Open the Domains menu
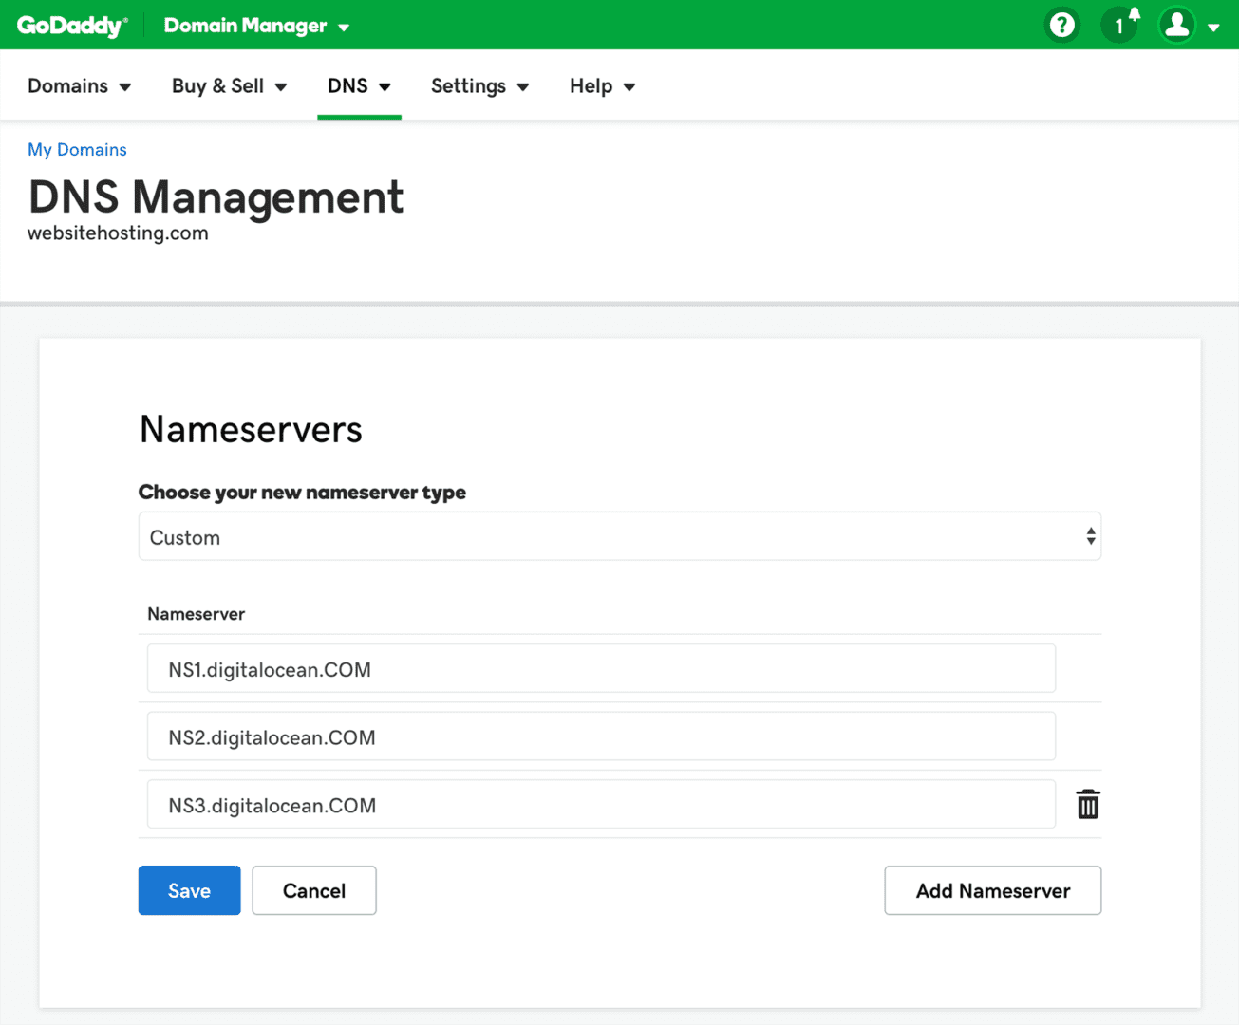 [x=79, y=86]
